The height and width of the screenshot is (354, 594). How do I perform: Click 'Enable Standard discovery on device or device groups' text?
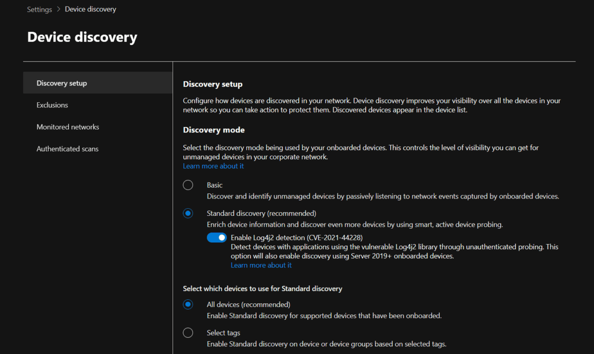pos(327,344)
